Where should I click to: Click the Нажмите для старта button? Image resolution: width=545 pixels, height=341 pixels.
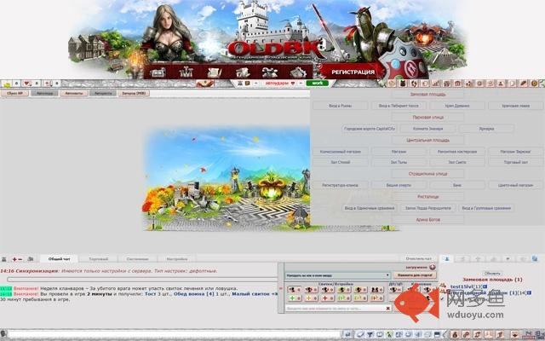415,275
